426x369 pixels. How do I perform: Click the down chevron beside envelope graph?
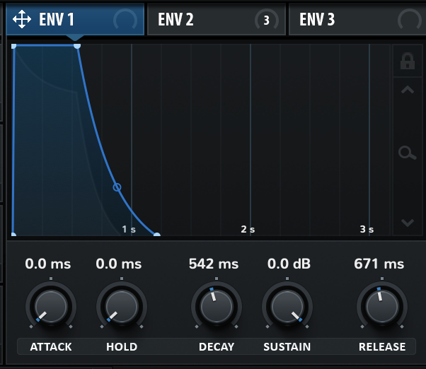coord(407,223)
